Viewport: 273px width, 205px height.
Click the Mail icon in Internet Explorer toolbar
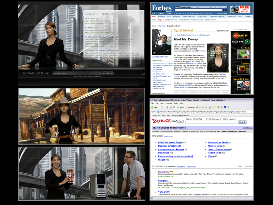(x=201, y=107)
